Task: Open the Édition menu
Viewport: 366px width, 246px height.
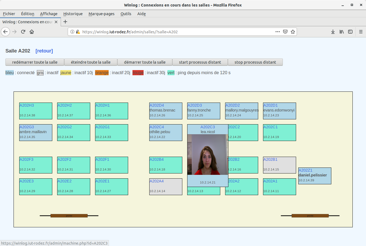Action: click(x=28, y=14)
